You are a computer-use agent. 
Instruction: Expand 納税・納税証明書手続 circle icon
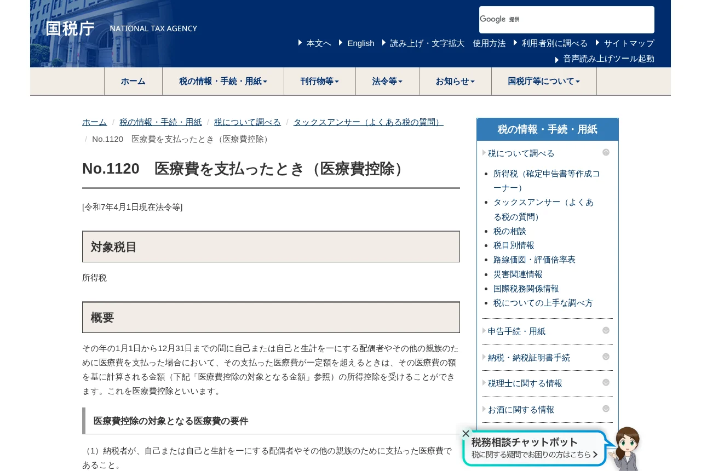606,357
